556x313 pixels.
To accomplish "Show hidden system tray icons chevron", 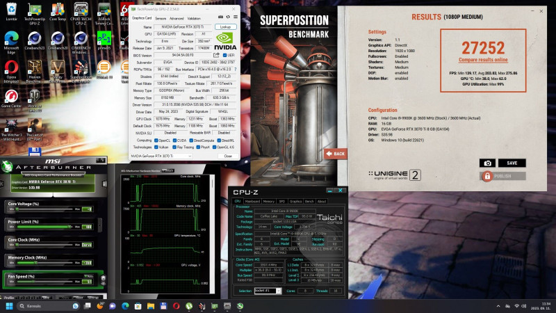I will (x=498, y=306).
